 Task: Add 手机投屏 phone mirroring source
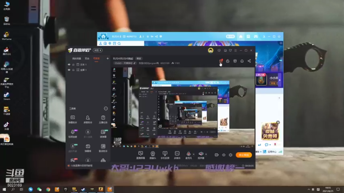[165, 155]
